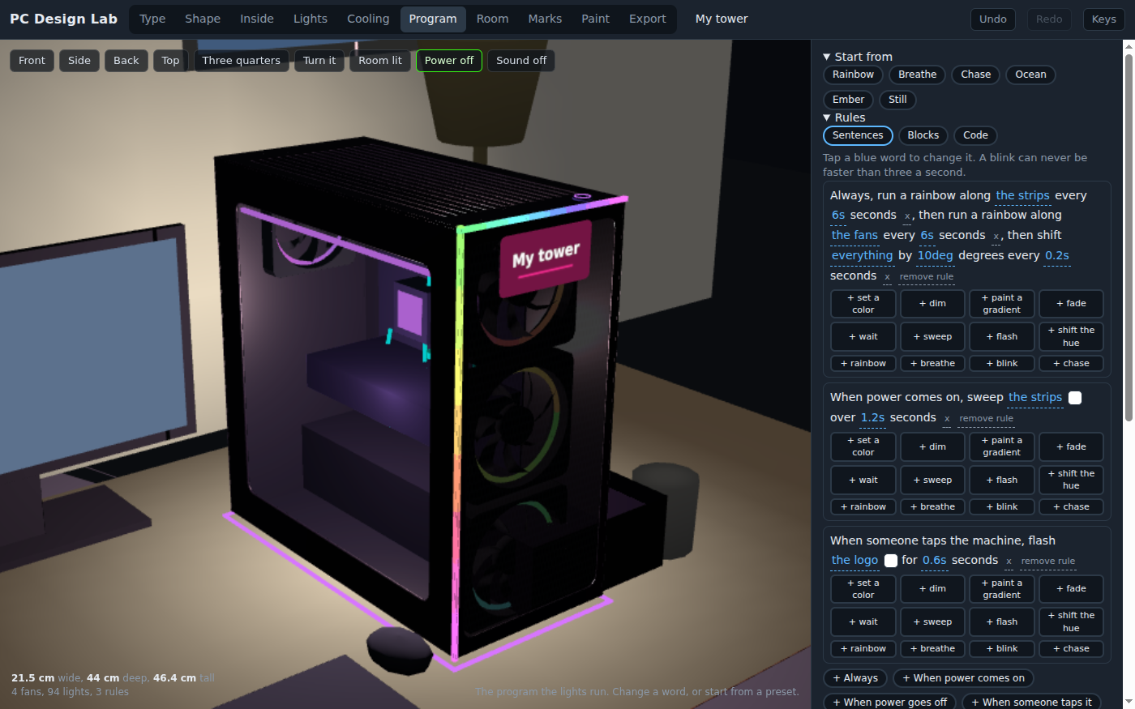Collapse the Rules section triangle
The height and width of the screenshot is (709, 1135).
(x=827, y=117)
